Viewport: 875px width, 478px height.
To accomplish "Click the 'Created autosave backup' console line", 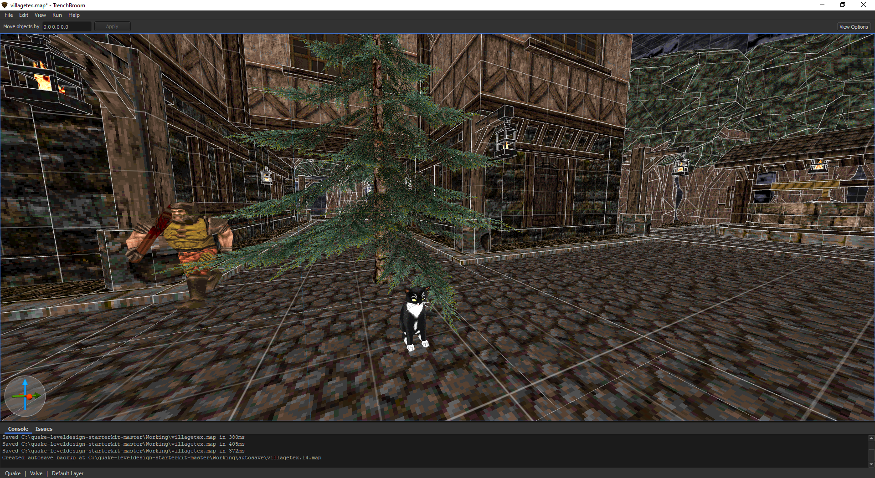I will (x=162, y=458).
